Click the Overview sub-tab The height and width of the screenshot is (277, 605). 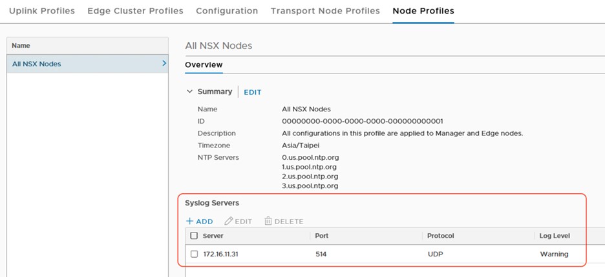point(204,65)
